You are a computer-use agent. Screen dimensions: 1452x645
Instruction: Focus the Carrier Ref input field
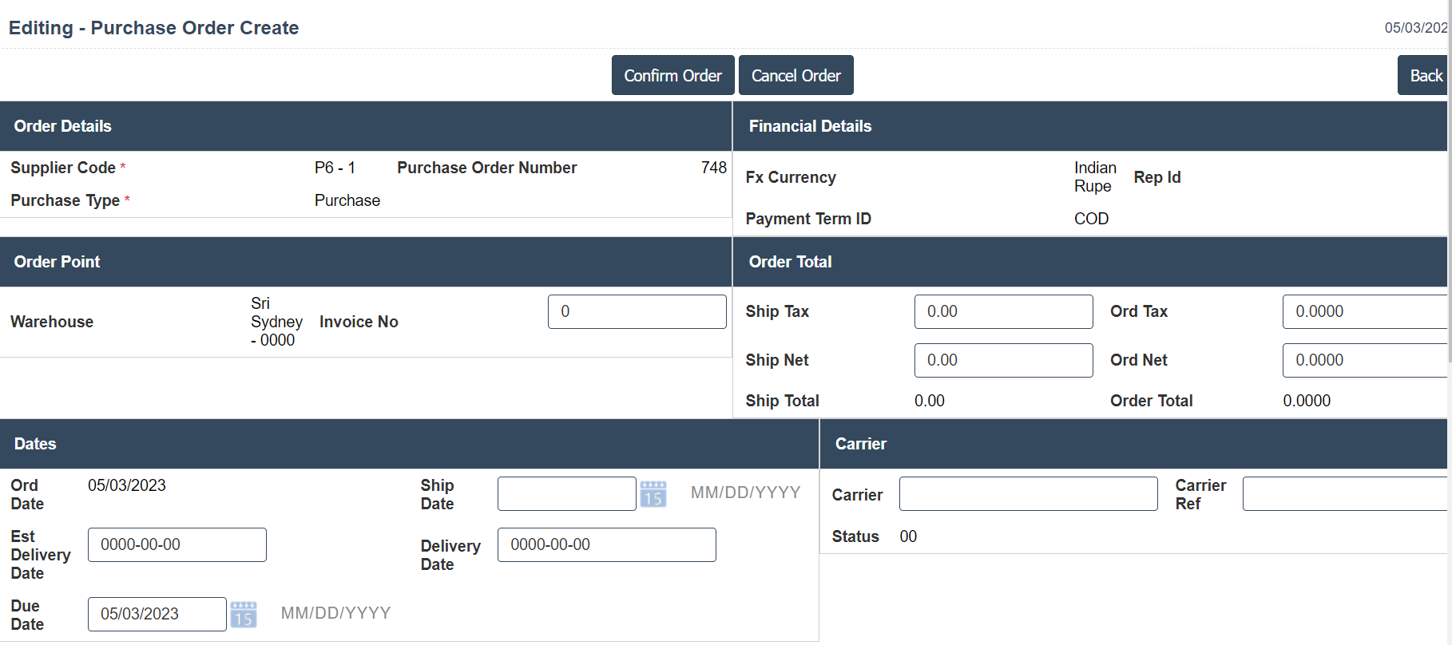[1345, 494]
